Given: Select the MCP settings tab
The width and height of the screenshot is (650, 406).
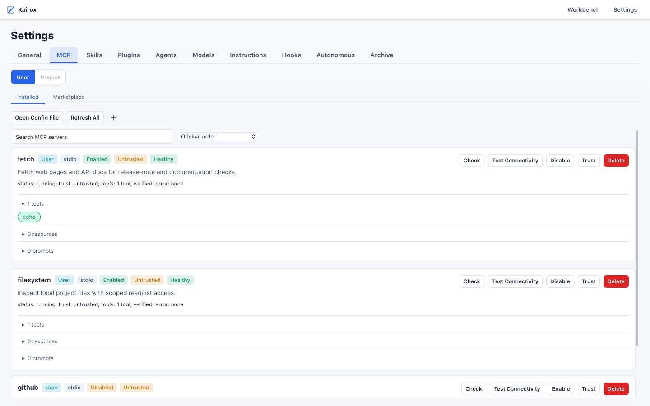Looking at the screenshot, I should pos(64,55).
